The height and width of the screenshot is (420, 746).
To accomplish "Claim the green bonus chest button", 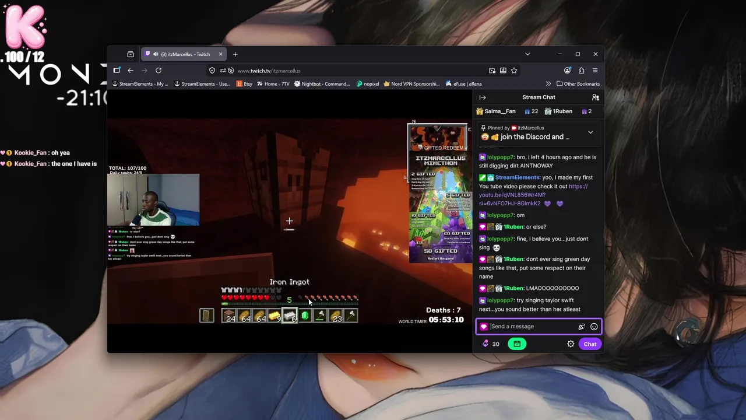I will pos(517,344).
